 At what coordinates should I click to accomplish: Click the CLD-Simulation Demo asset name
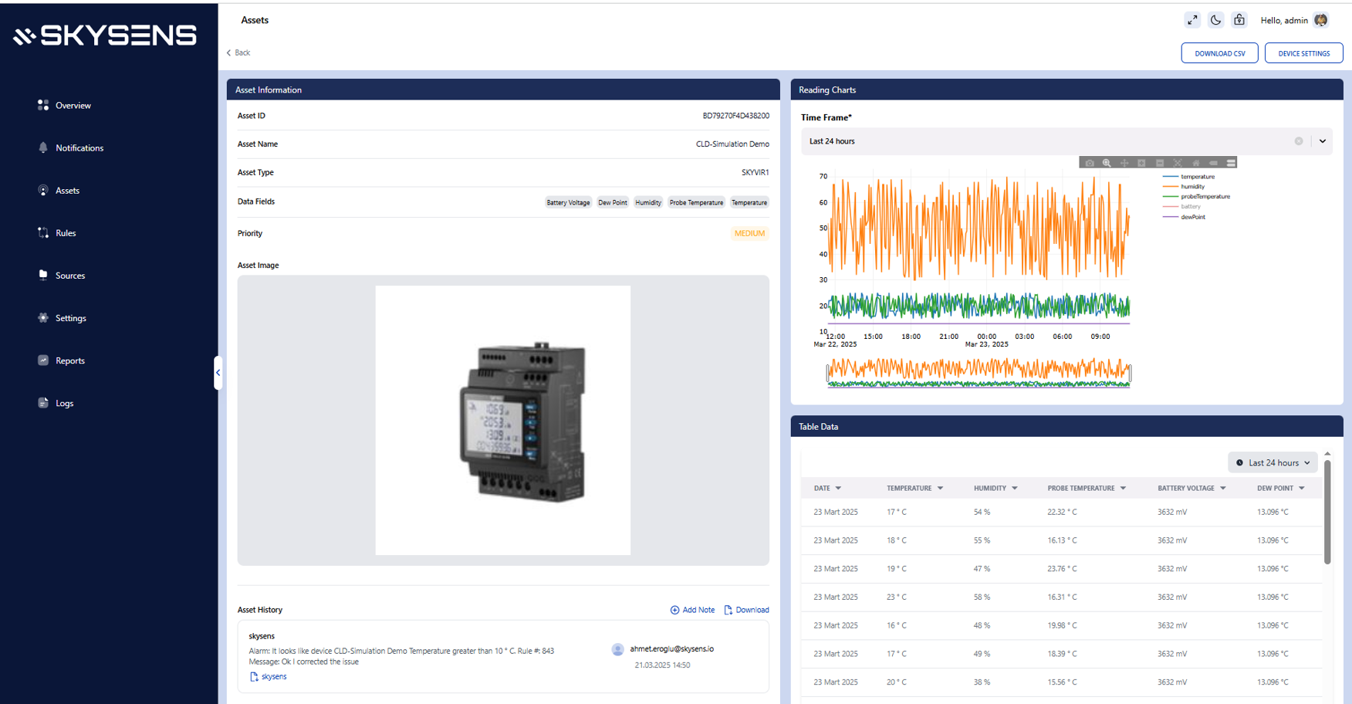point(732,144)
